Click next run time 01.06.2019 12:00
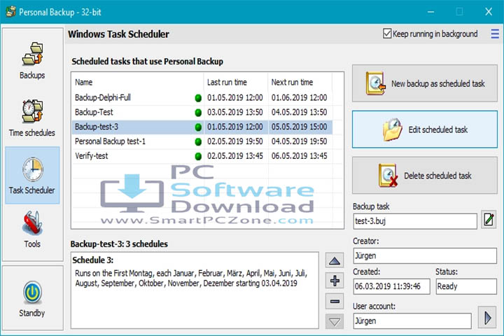This screenshot has width=504, height=336. pyautogui.click(x=300, y=98)
